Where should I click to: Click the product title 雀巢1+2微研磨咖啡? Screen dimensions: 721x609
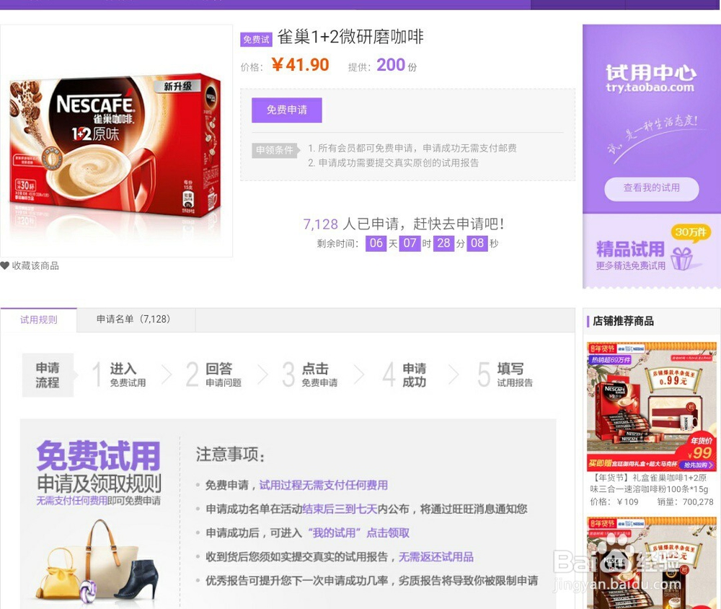tap(350, 37)
